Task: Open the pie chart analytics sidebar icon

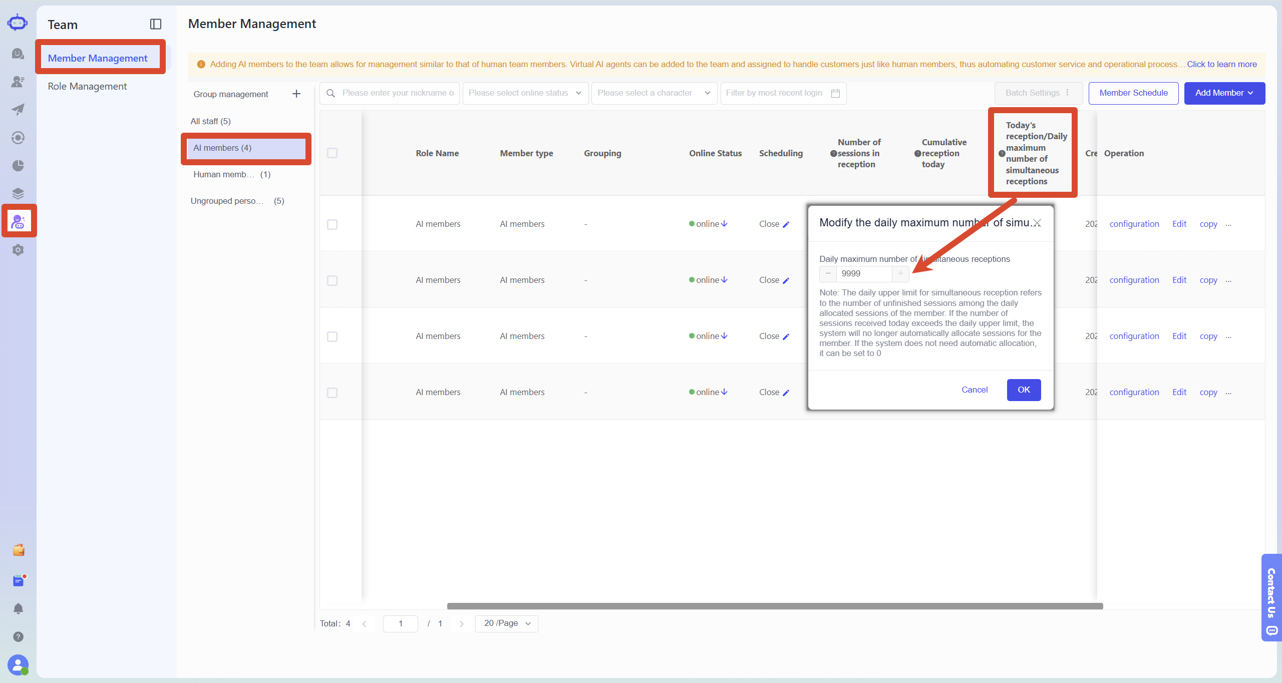Action: 18,166
